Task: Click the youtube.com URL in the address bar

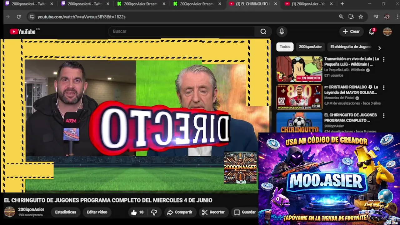Action: click(x=82, y=17)
